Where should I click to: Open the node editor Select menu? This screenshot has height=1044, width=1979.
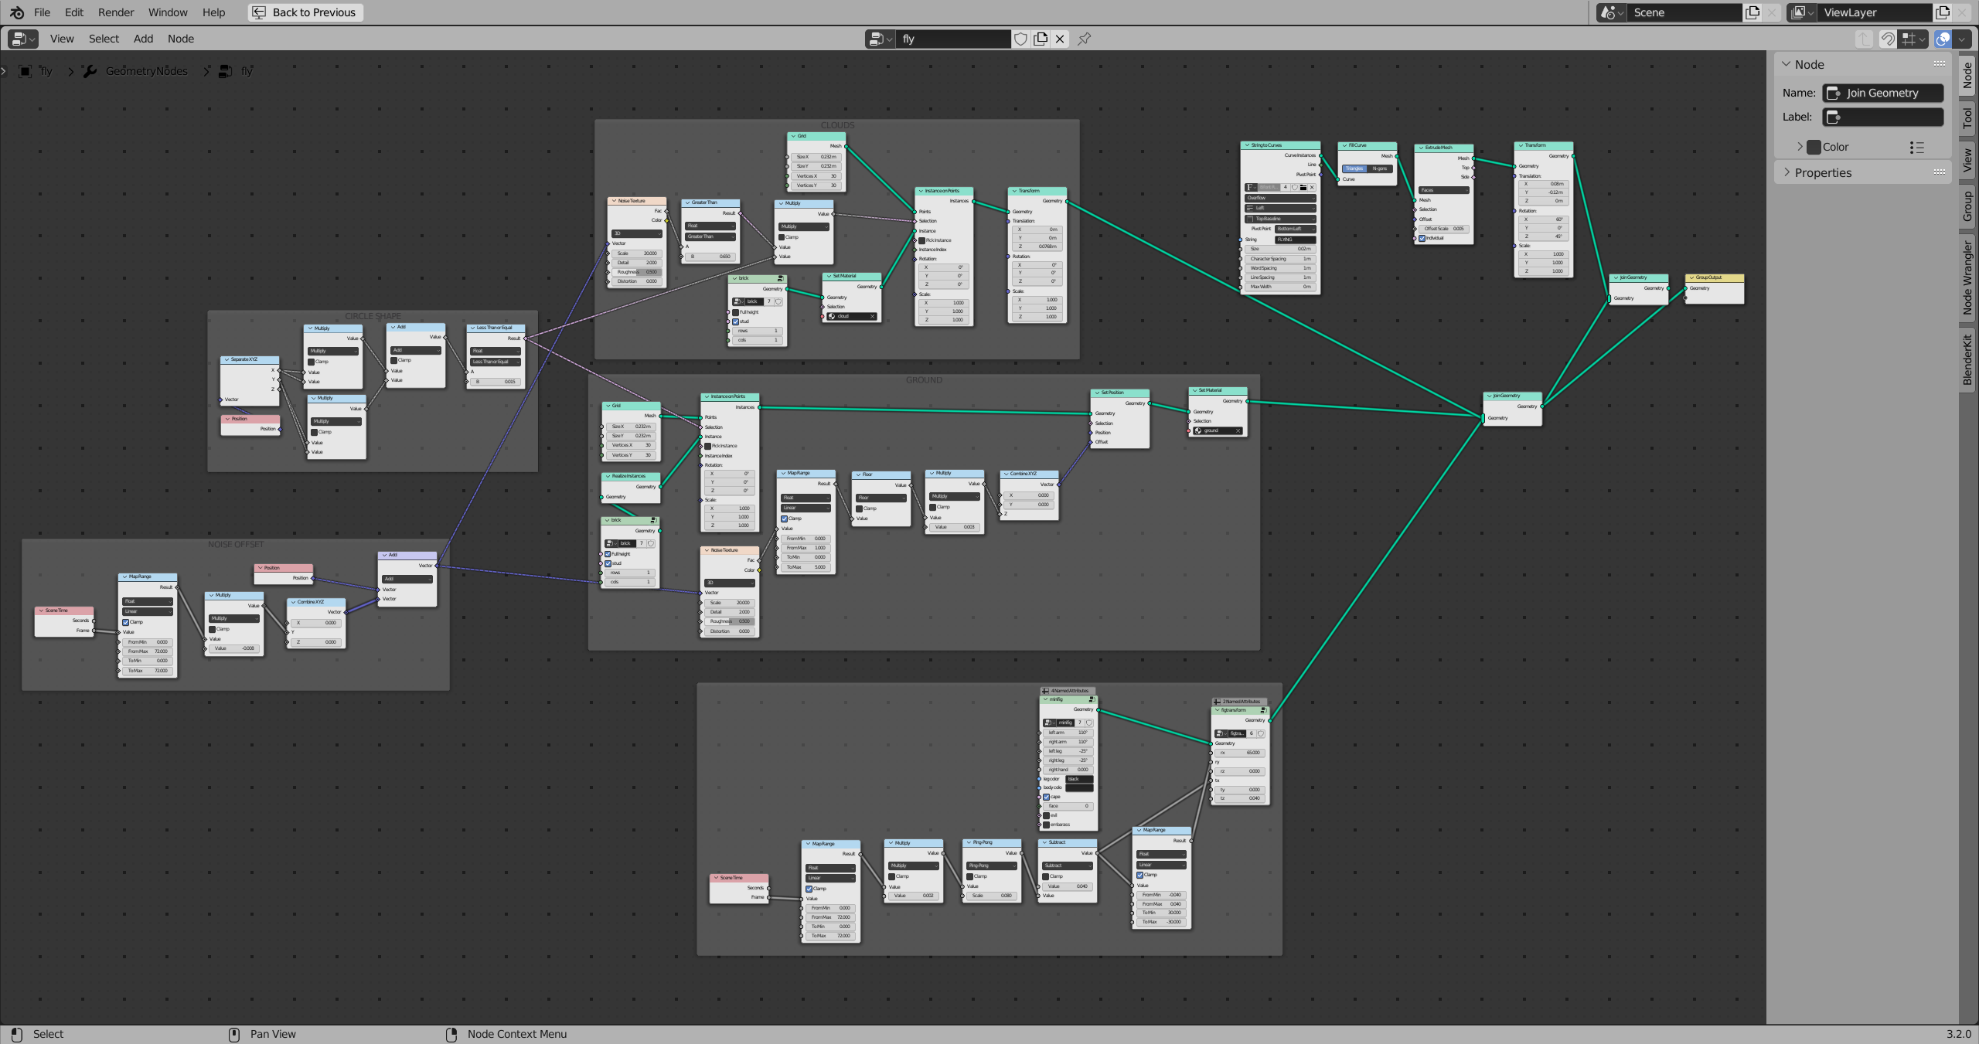(104, 39)
